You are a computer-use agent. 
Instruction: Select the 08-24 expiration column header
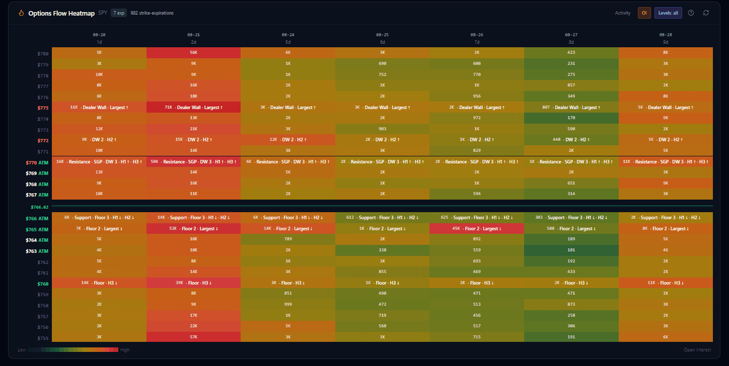point(288,38)
